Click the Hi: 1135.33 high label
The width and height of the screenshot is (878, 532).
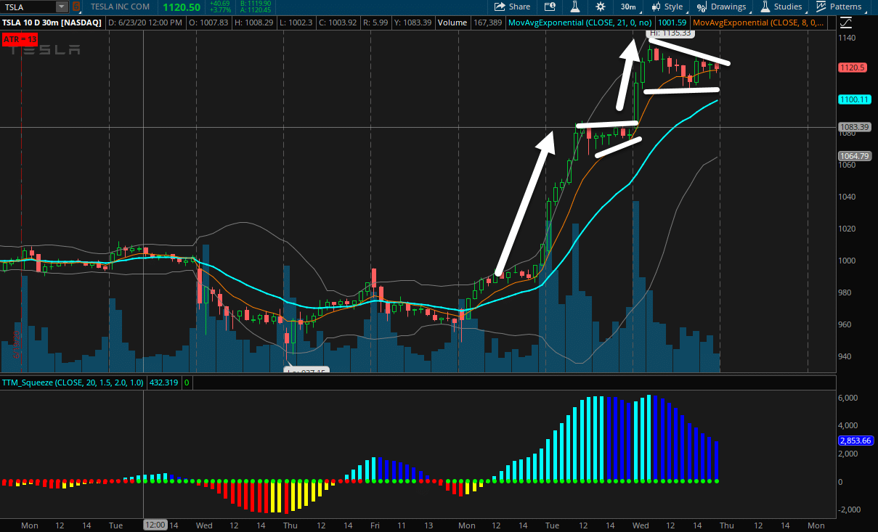[672, 33]
